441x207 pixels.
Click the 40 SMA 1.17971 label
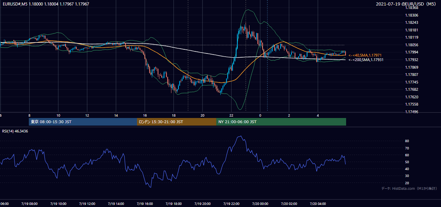point(365,55)
